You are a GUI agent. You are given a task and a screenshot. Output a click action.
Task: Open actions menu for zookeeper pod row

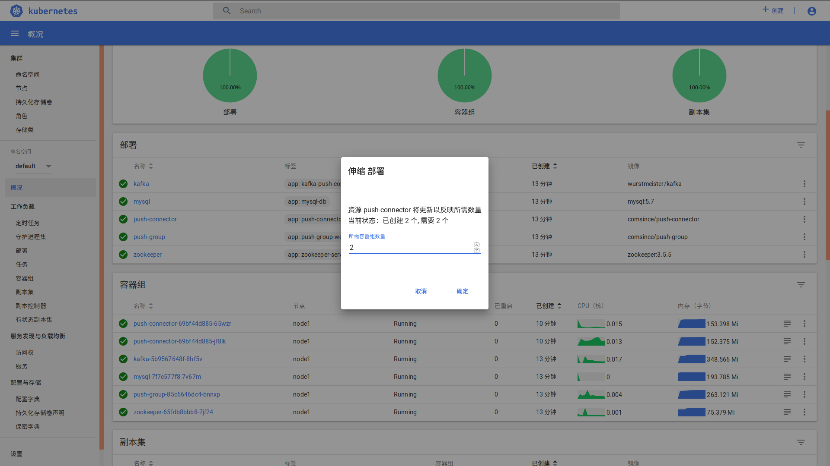tap(804, 412)
